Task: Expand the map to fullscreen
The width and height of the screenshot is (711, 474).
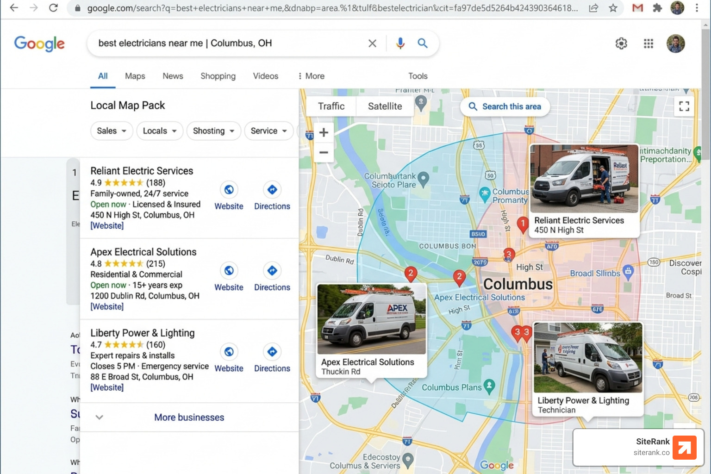Action: tap(684, 106)
